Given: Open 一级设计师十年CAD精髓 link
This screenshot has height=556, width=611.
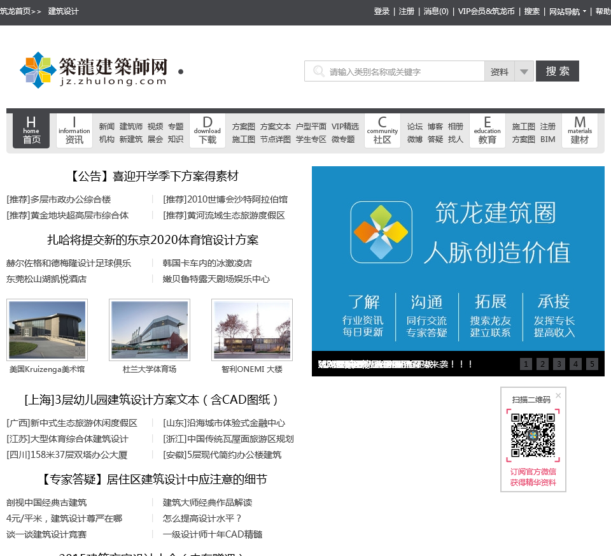Looking at the screenshot, I should pyautogui.click(x=213, y=534).
